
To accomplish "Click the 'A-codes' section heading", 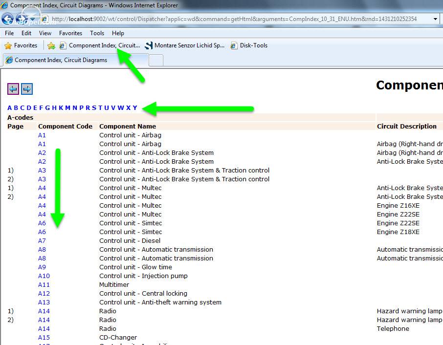I will [x=21, y=117].
